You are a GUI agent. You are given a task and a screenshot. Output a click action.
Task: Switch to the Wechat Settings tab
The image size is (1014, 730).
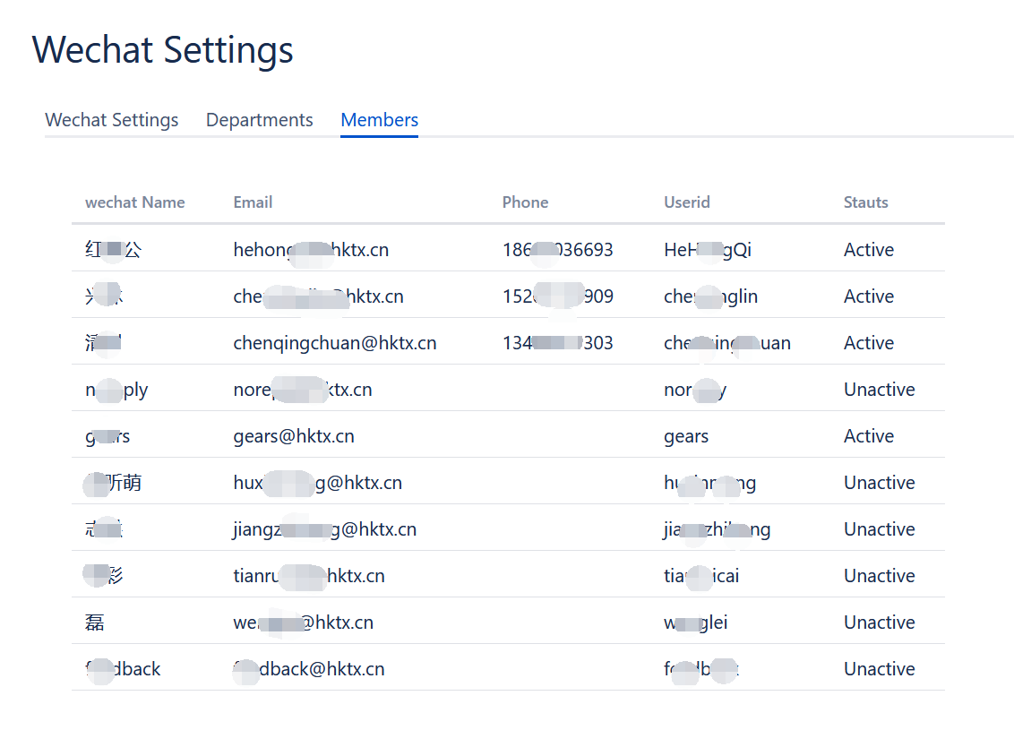point(112,120)
